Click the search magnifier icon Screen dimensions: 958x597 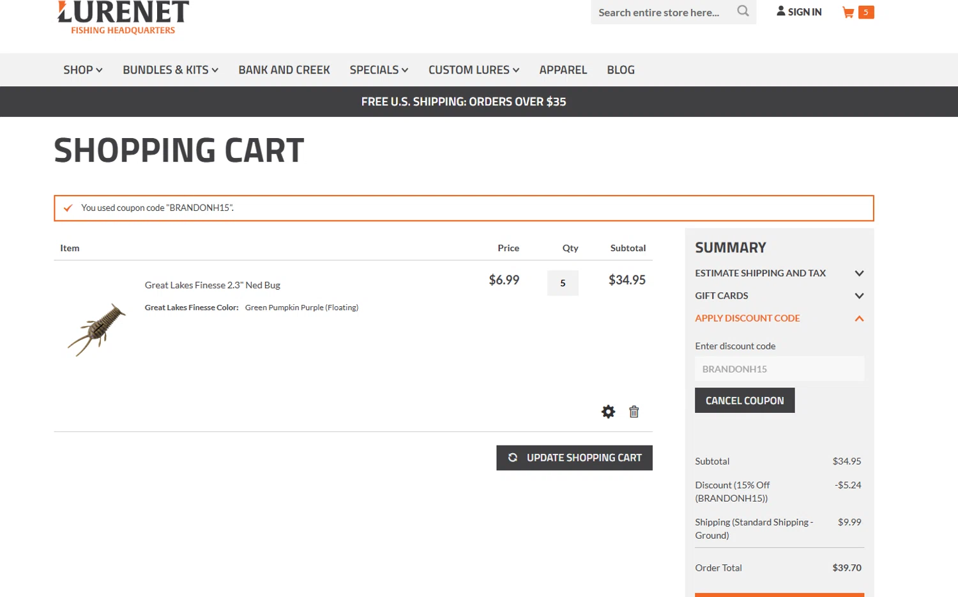(743, 11)
